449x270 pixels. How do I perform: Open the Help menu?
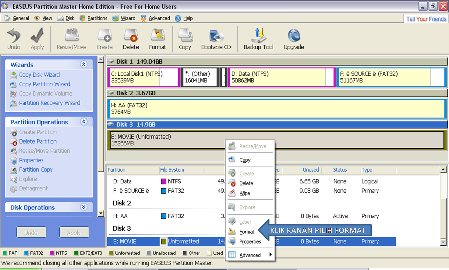[184, 18]
